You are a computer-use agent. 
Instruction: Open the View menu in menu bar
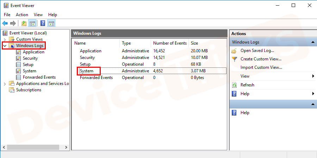tap(38, 15)
